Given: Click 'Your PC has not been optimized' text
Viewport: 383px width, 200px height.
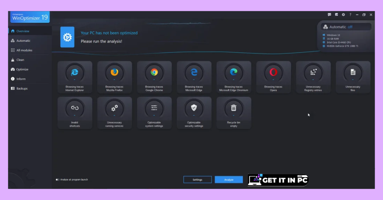Looking at the screenshot, I should point(109,33).
